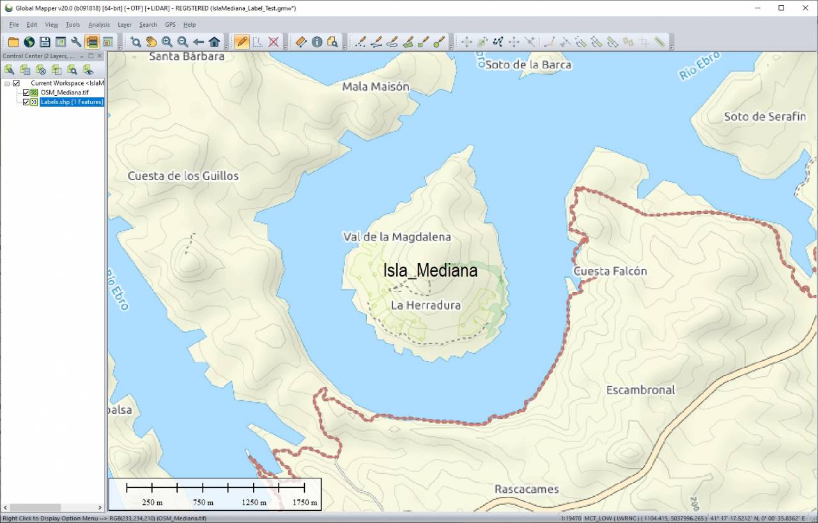Screen dimensions: 818x523
Task: Open Configuration using the wrench icon
Action: [x=76, y=42]
